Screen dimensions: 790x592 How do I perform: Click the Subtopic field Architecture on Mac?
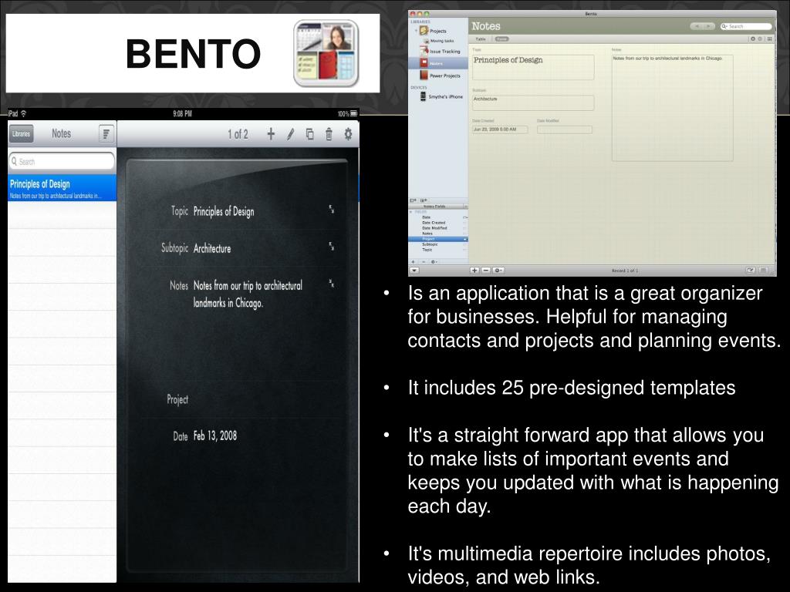coord(533,103)
